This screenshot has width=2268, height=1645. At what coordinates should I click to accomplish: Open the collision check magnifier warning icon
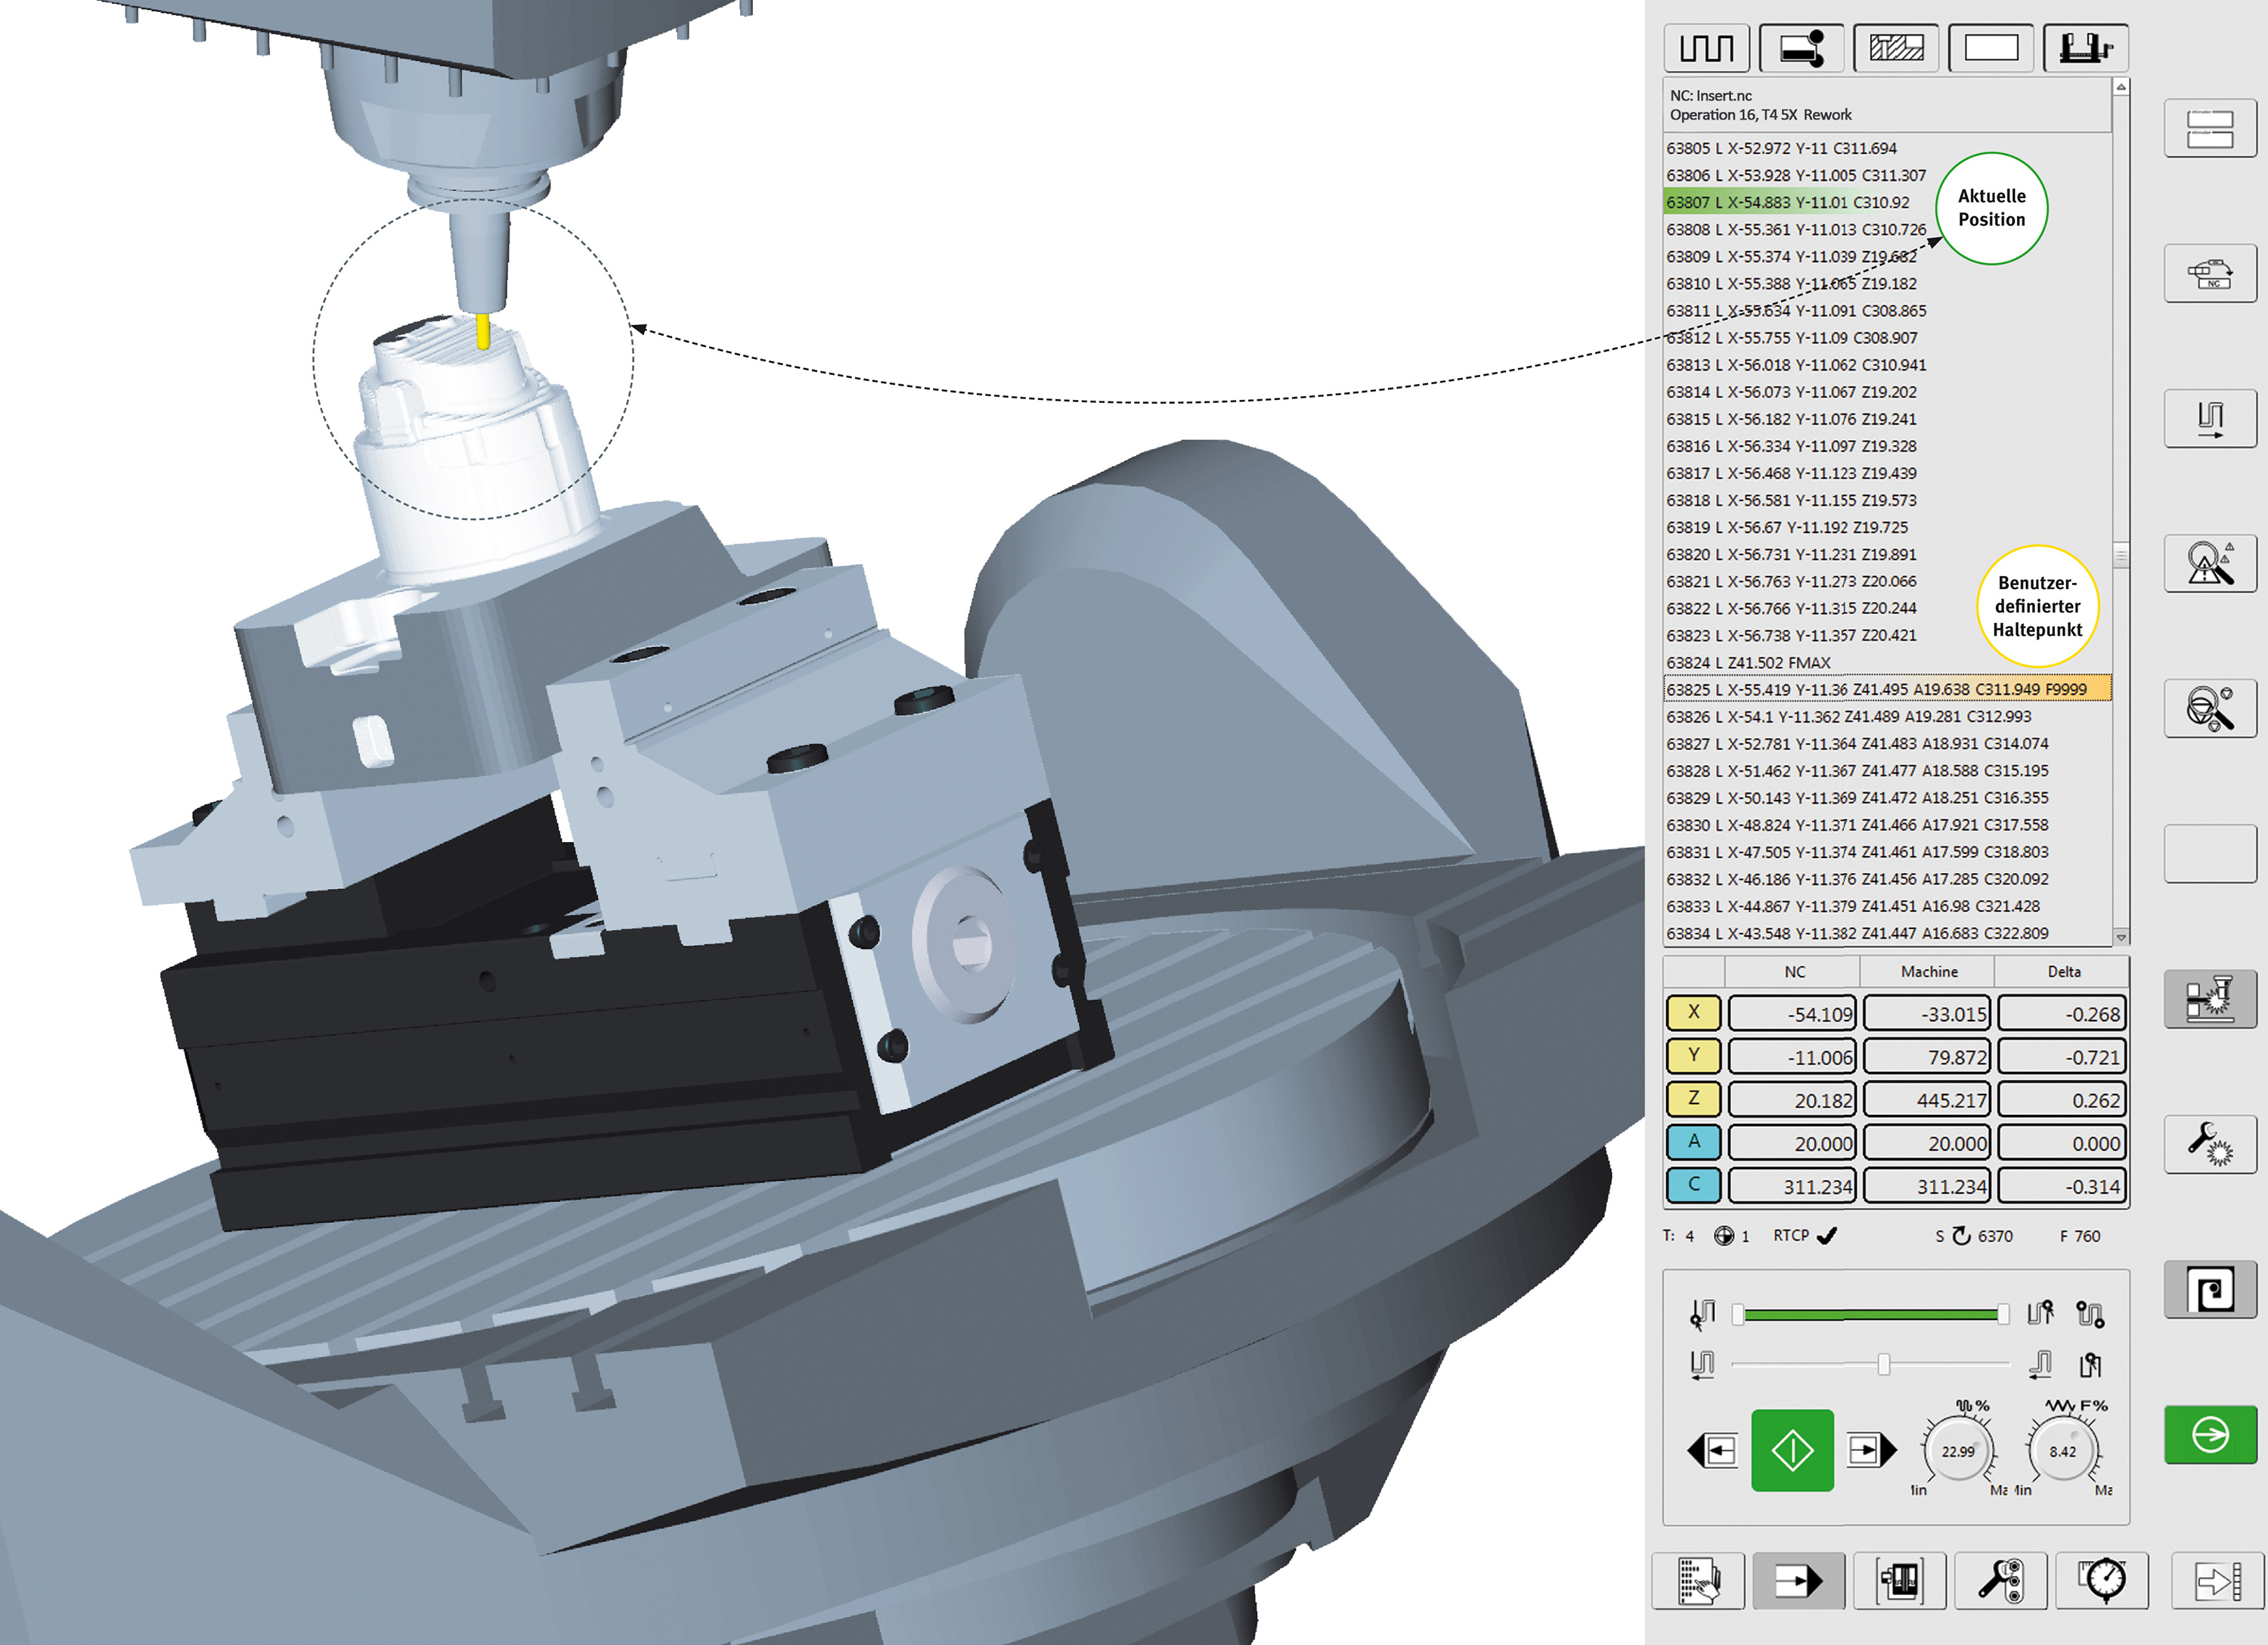coord(2210,564)
